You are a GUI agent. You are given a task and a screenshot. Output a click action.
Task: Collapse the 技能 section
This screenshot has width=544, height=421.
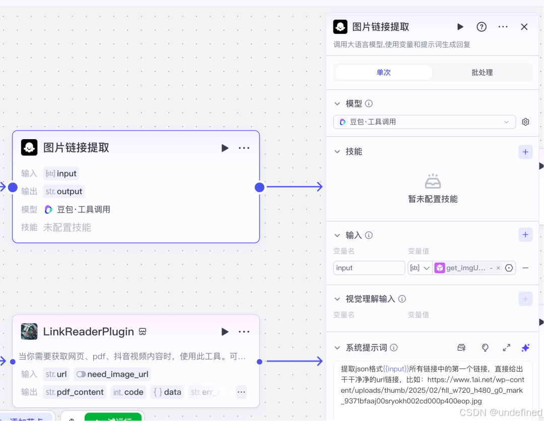click(337, 151)
